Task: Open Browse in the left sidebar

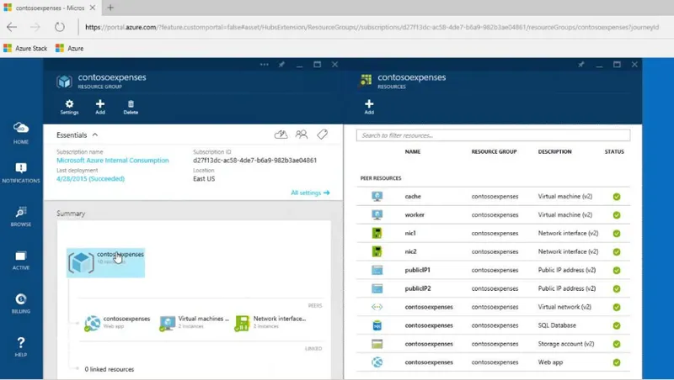Action: click(20, 216)
